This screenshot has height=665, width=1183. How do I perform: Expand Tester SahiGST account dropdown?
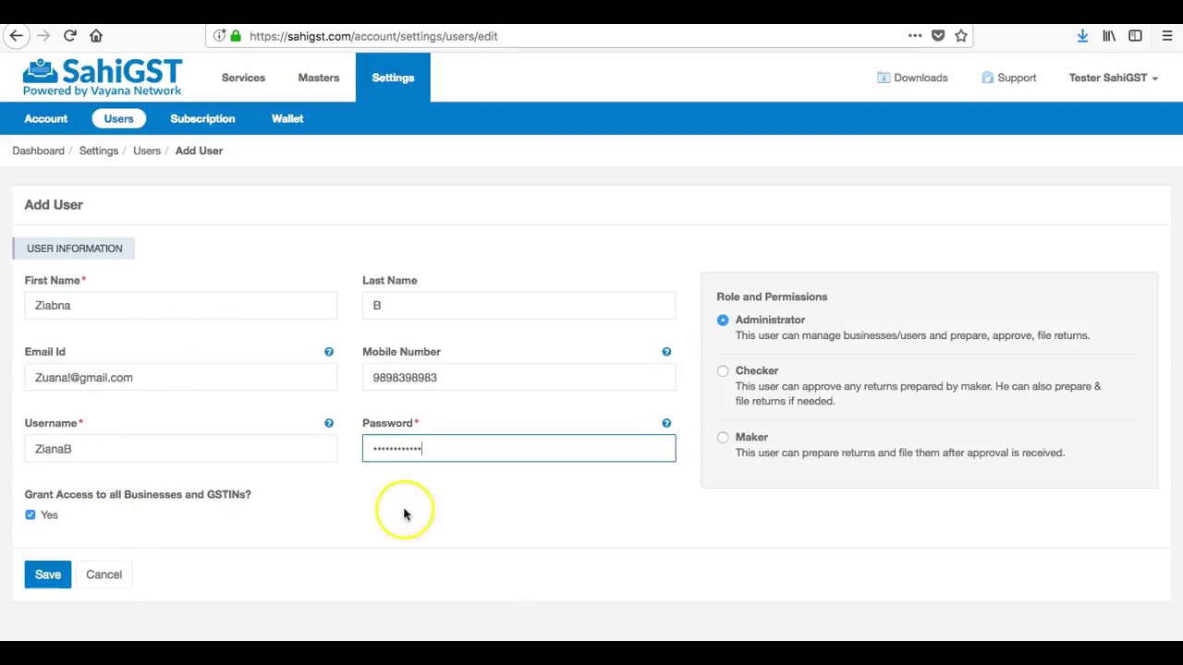pos(1113,78)
